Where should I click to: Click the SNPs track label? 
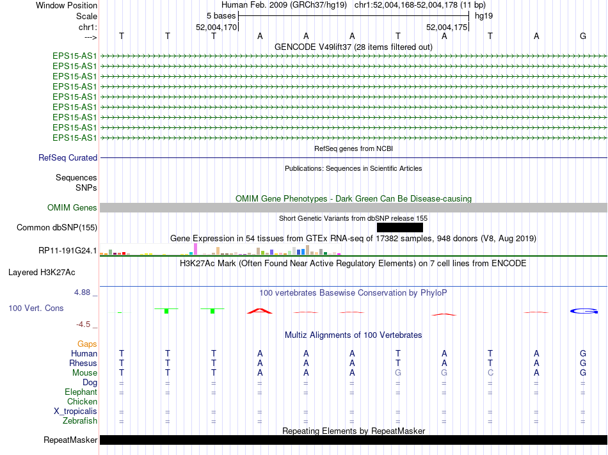coord(86,188)
